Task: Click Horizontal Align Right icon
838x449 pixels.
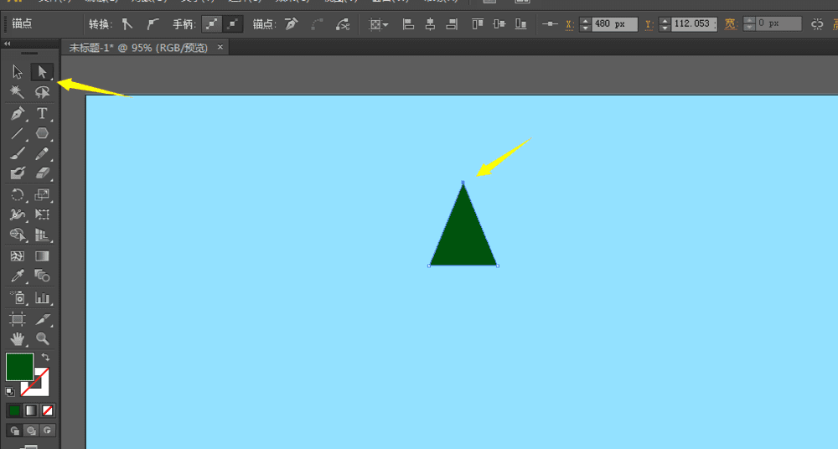Action: [x=453, y=24]
